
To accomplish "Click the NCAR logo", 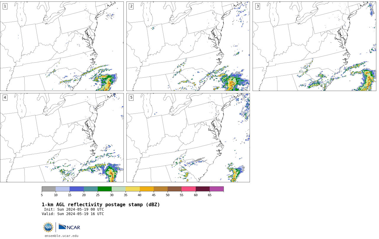I will 69,227.
